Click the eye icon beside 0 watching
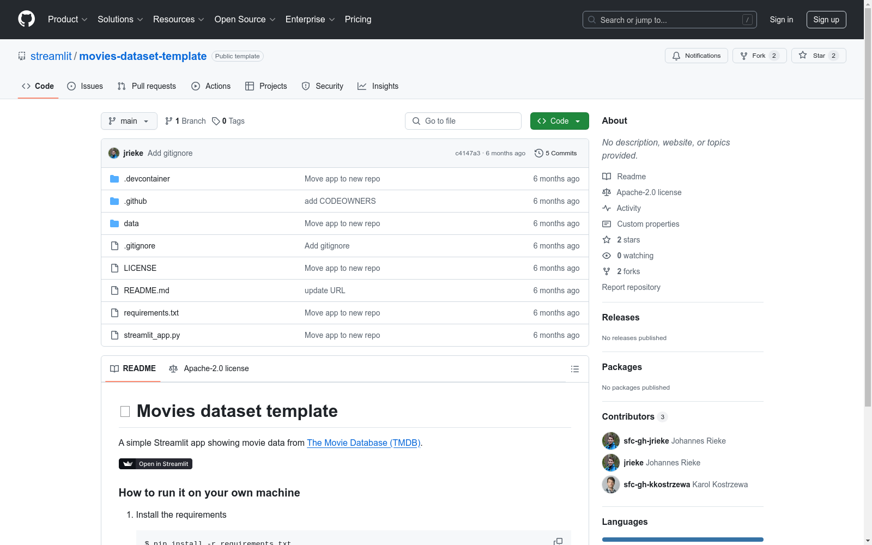Image resolution: width=872 pixels, height=545 pixels. pyautogui.click(x=607, y=256)
